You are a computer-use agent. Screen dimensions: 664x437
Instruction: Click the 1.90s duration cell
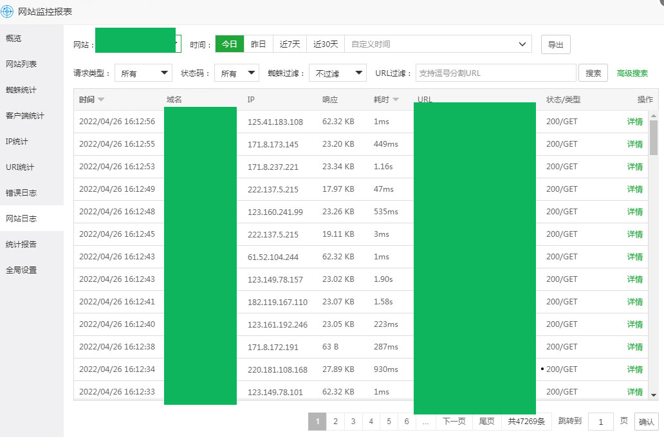[x=383, y=279]
